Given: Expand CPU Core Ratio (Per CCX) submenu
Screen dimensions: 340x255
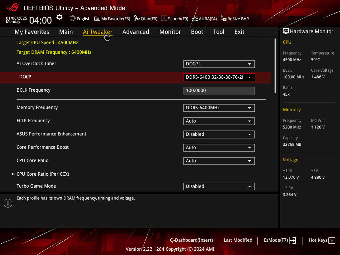Looking at the screenshot, I should [43, 174].
